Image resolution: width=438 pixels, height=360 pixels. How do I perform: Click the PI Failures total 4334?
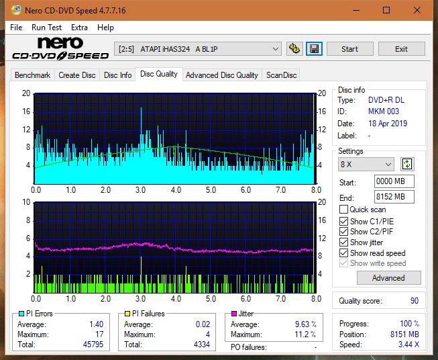(x=202, y=344)
